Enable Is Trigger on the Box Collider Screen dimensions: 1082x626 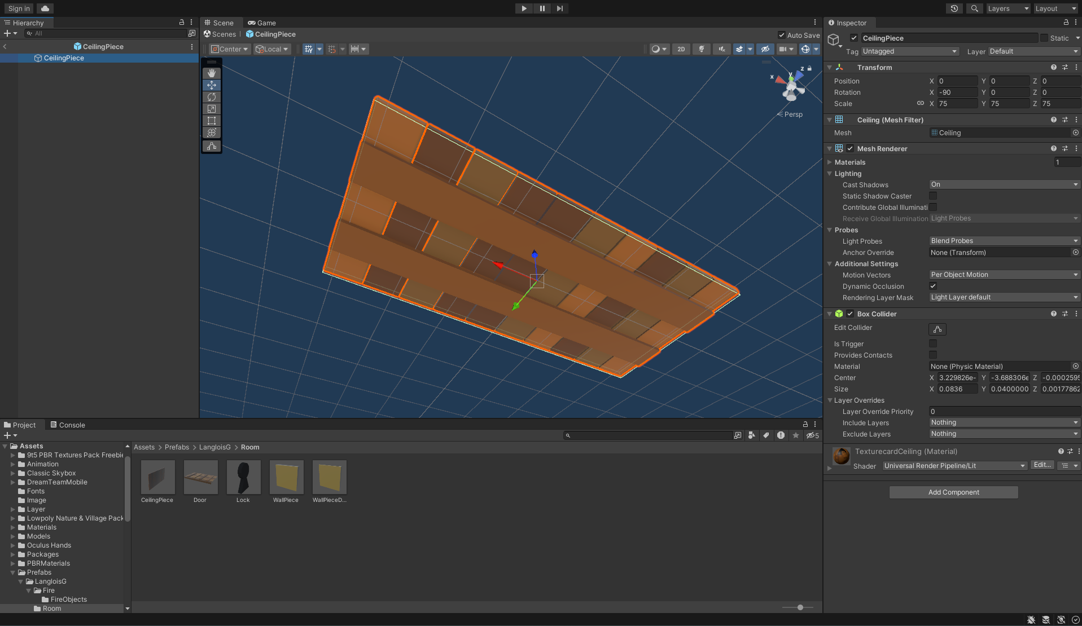(x=932, y=343)
